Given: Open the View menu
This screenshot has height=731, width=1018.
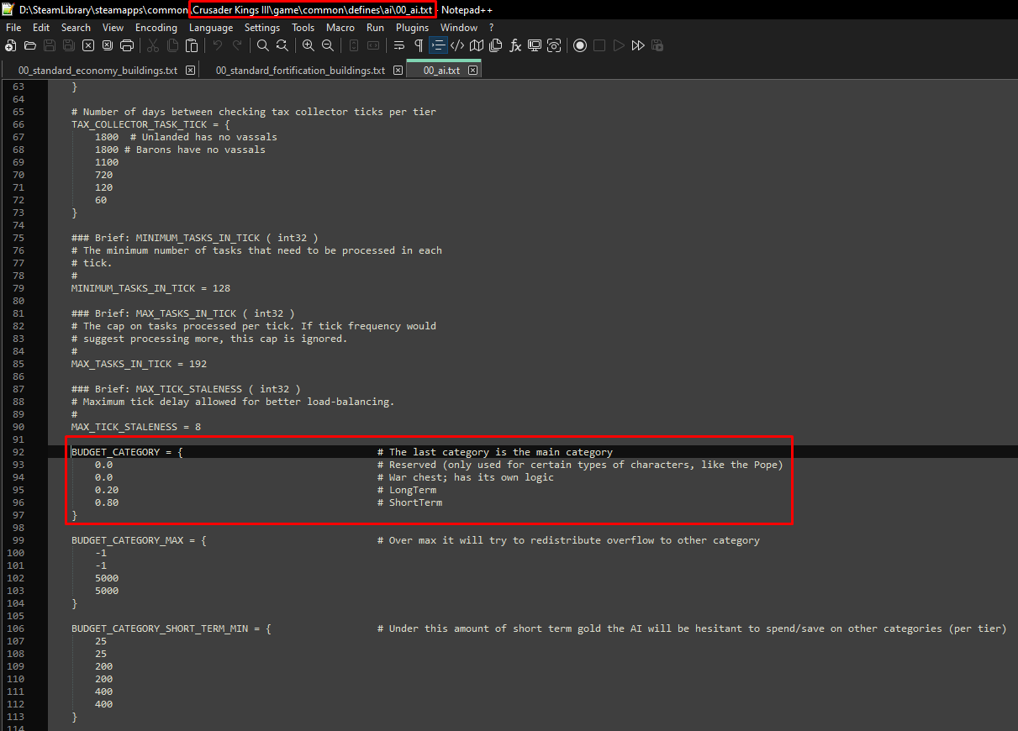Looking at the screenshot, I should tap(113, 28).
